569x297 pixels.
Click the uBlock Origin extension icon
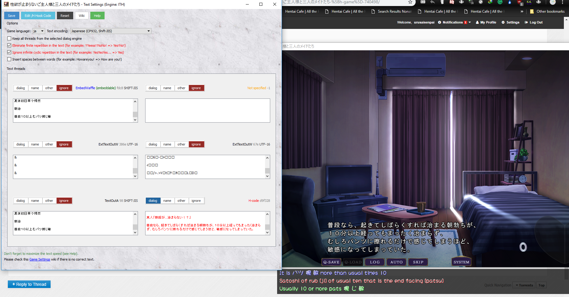point(519,2)
